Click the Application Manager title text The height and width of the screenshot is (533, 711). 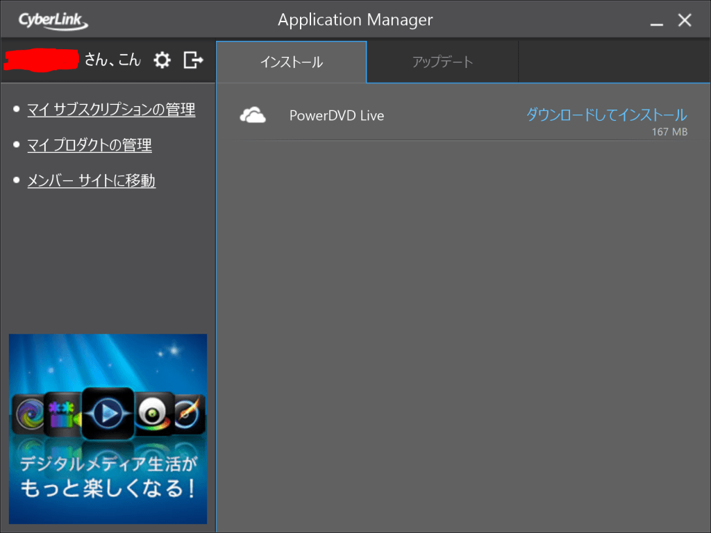[x=355, y=20]
